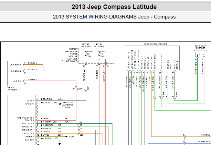This screenshot has width=211, height=145.
Task: Click the "RADIO ANTENNA" label
Action: pyautogui.click(x=12, y=88)
